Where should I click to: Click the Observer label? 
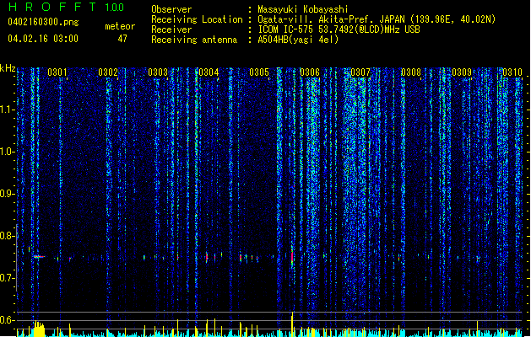(x=171, y=9)
